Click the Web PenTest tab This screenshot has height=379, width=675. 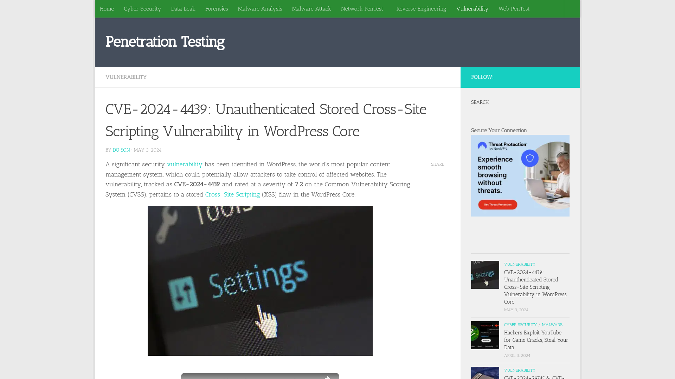click(x=514, y=8)
